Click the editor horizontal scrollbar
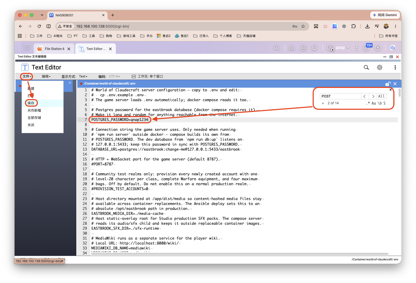416x283 pixels. pos(240,254)
